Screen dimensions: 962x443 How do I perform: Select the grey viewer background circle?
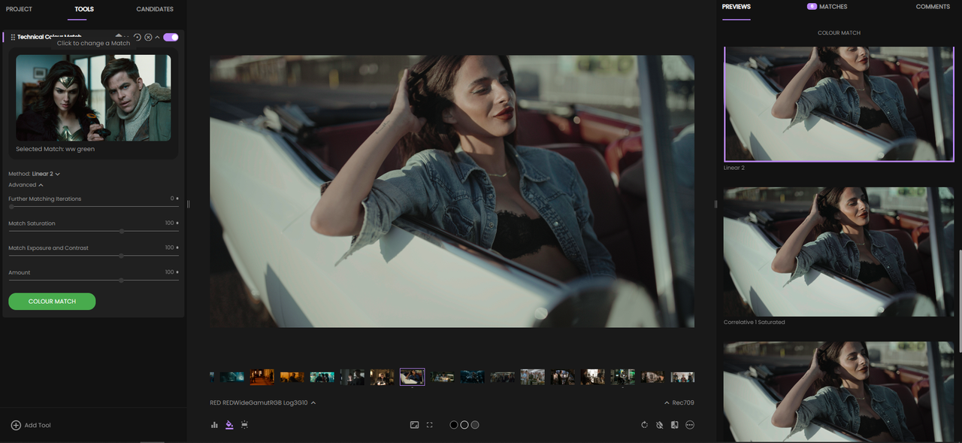[475, 425]
